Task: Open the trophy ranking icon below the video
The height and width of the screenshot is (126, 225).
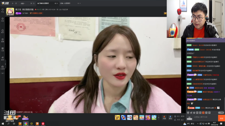Action: click(10, 118)
